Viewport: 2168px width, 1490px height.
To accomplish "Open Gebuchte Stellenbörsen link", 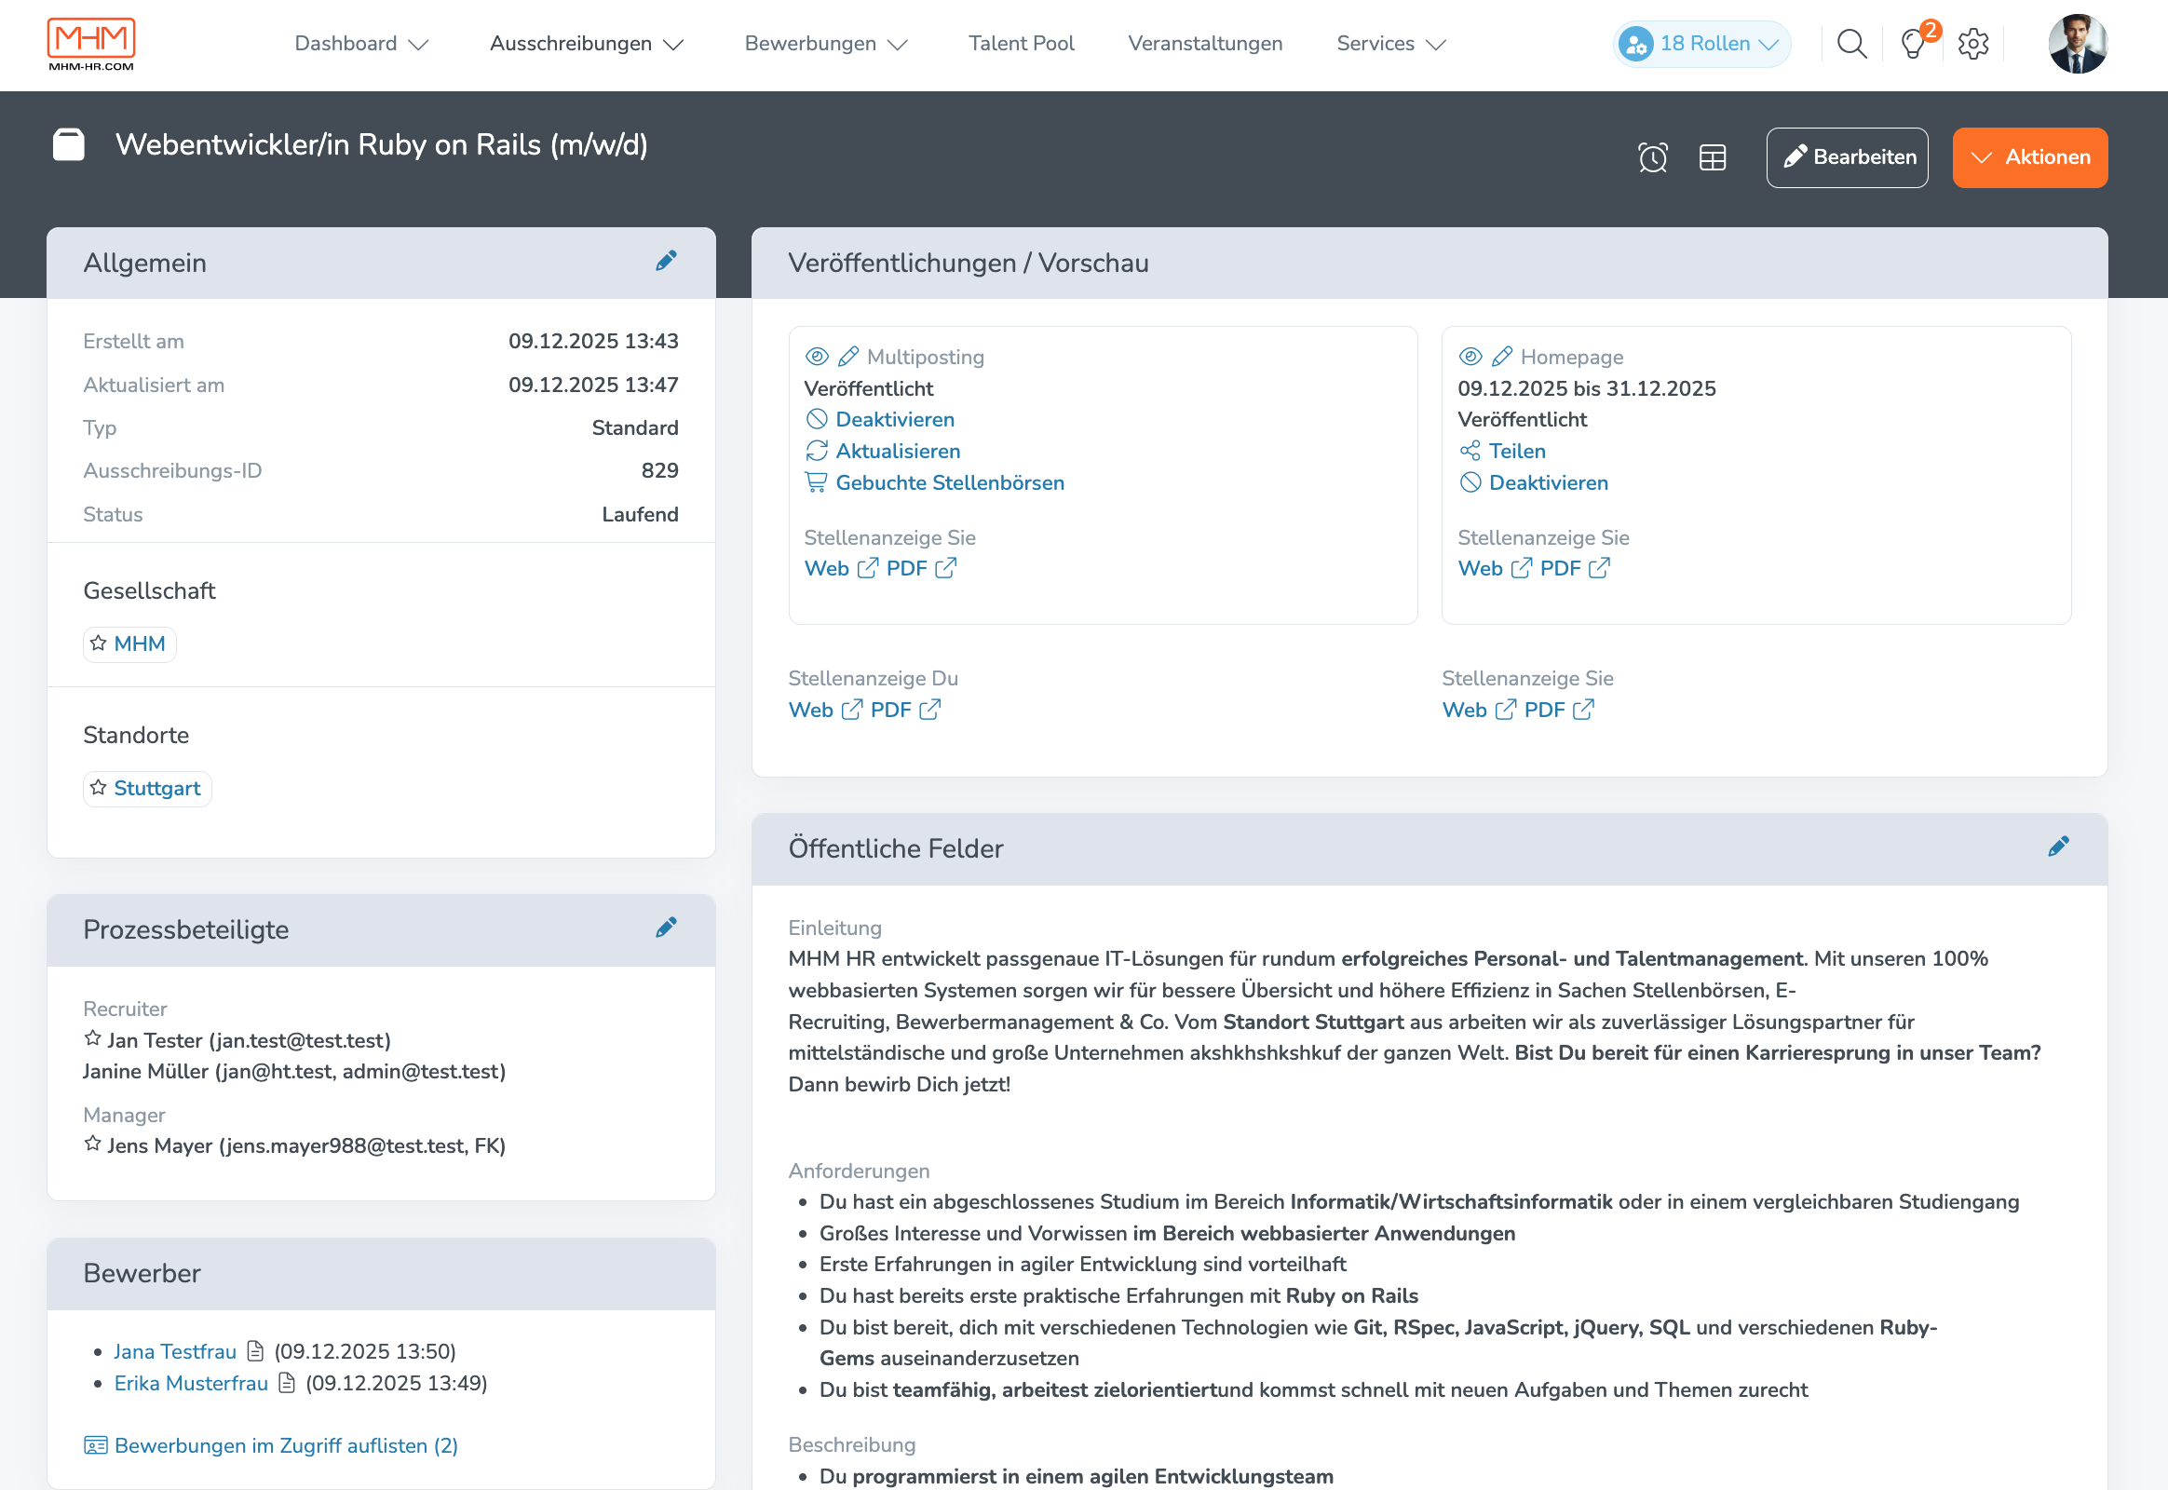I will coord(949,482).
